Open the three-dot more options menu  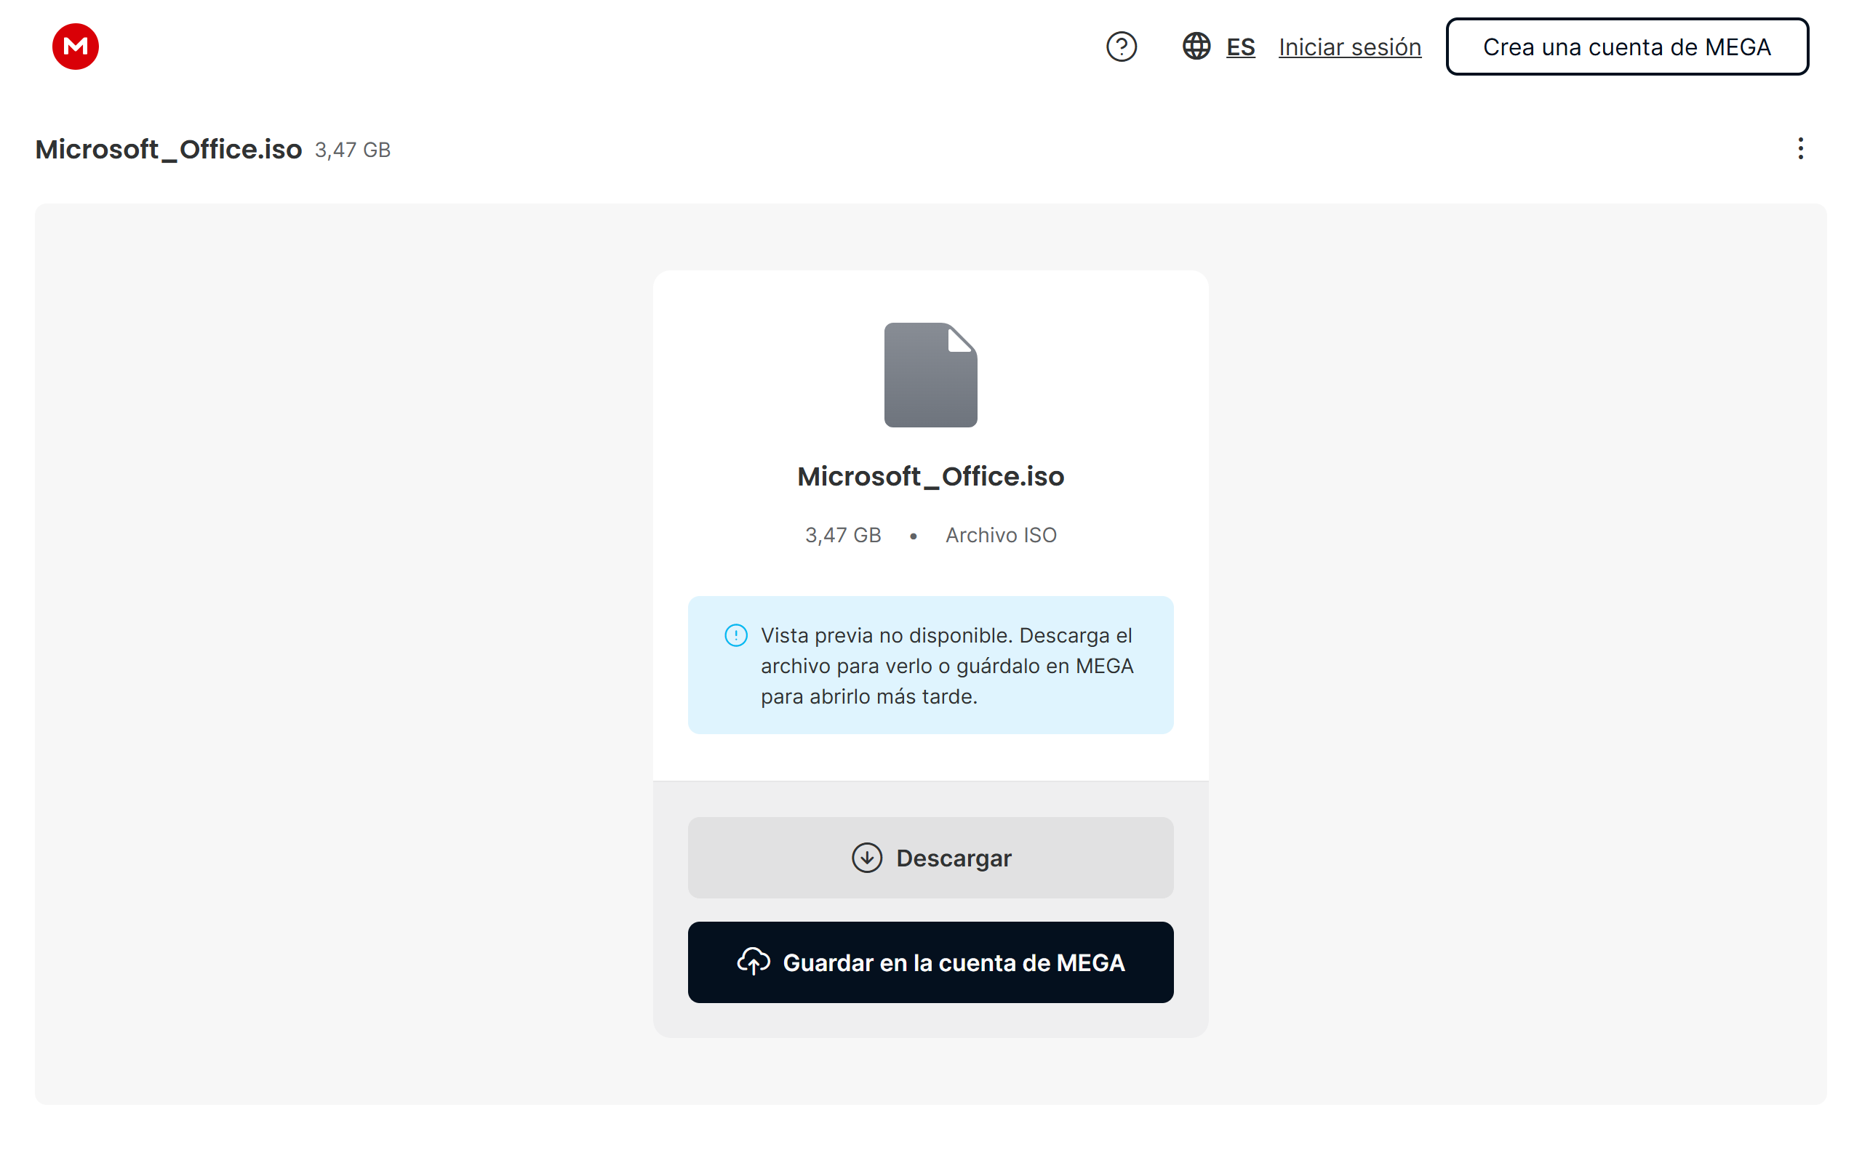1800,148
